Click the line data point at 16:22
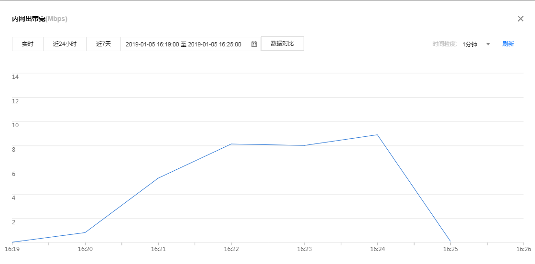 (x=231, y=144)
